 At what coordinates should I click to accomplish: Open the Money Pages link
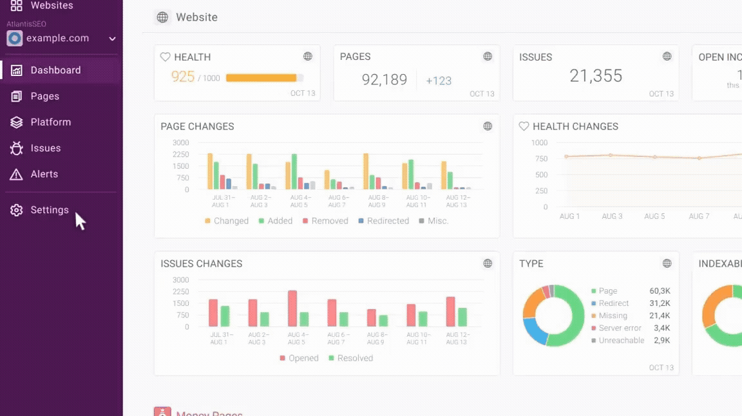click(x=209, y=413)
